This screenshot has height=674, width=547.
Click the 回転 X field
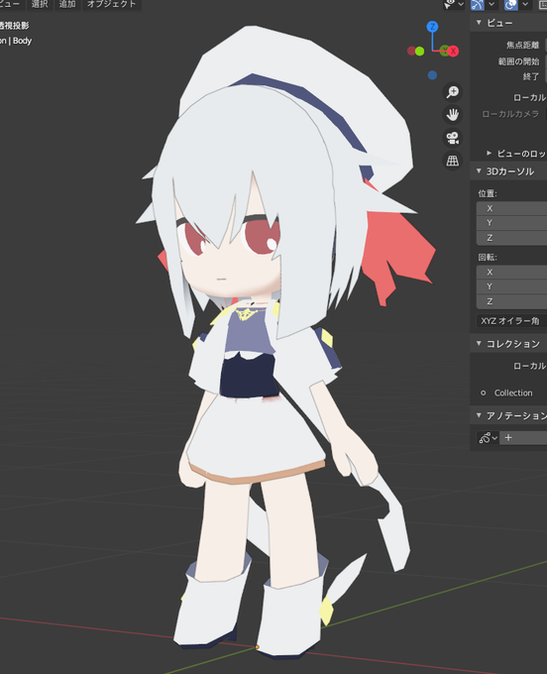[511, 273]
